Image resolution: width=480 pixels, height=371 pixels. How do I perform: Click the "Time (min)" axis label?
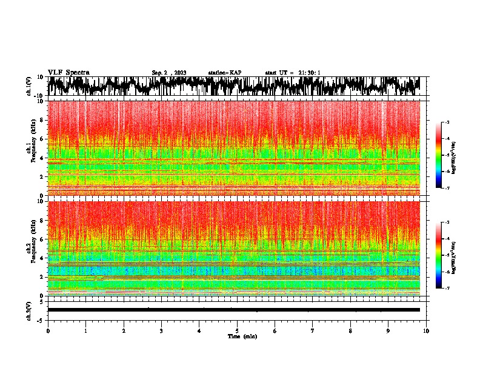pos(242,336)
